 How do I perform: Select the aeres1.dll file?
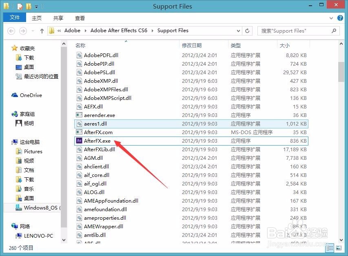tap(191, 124)
